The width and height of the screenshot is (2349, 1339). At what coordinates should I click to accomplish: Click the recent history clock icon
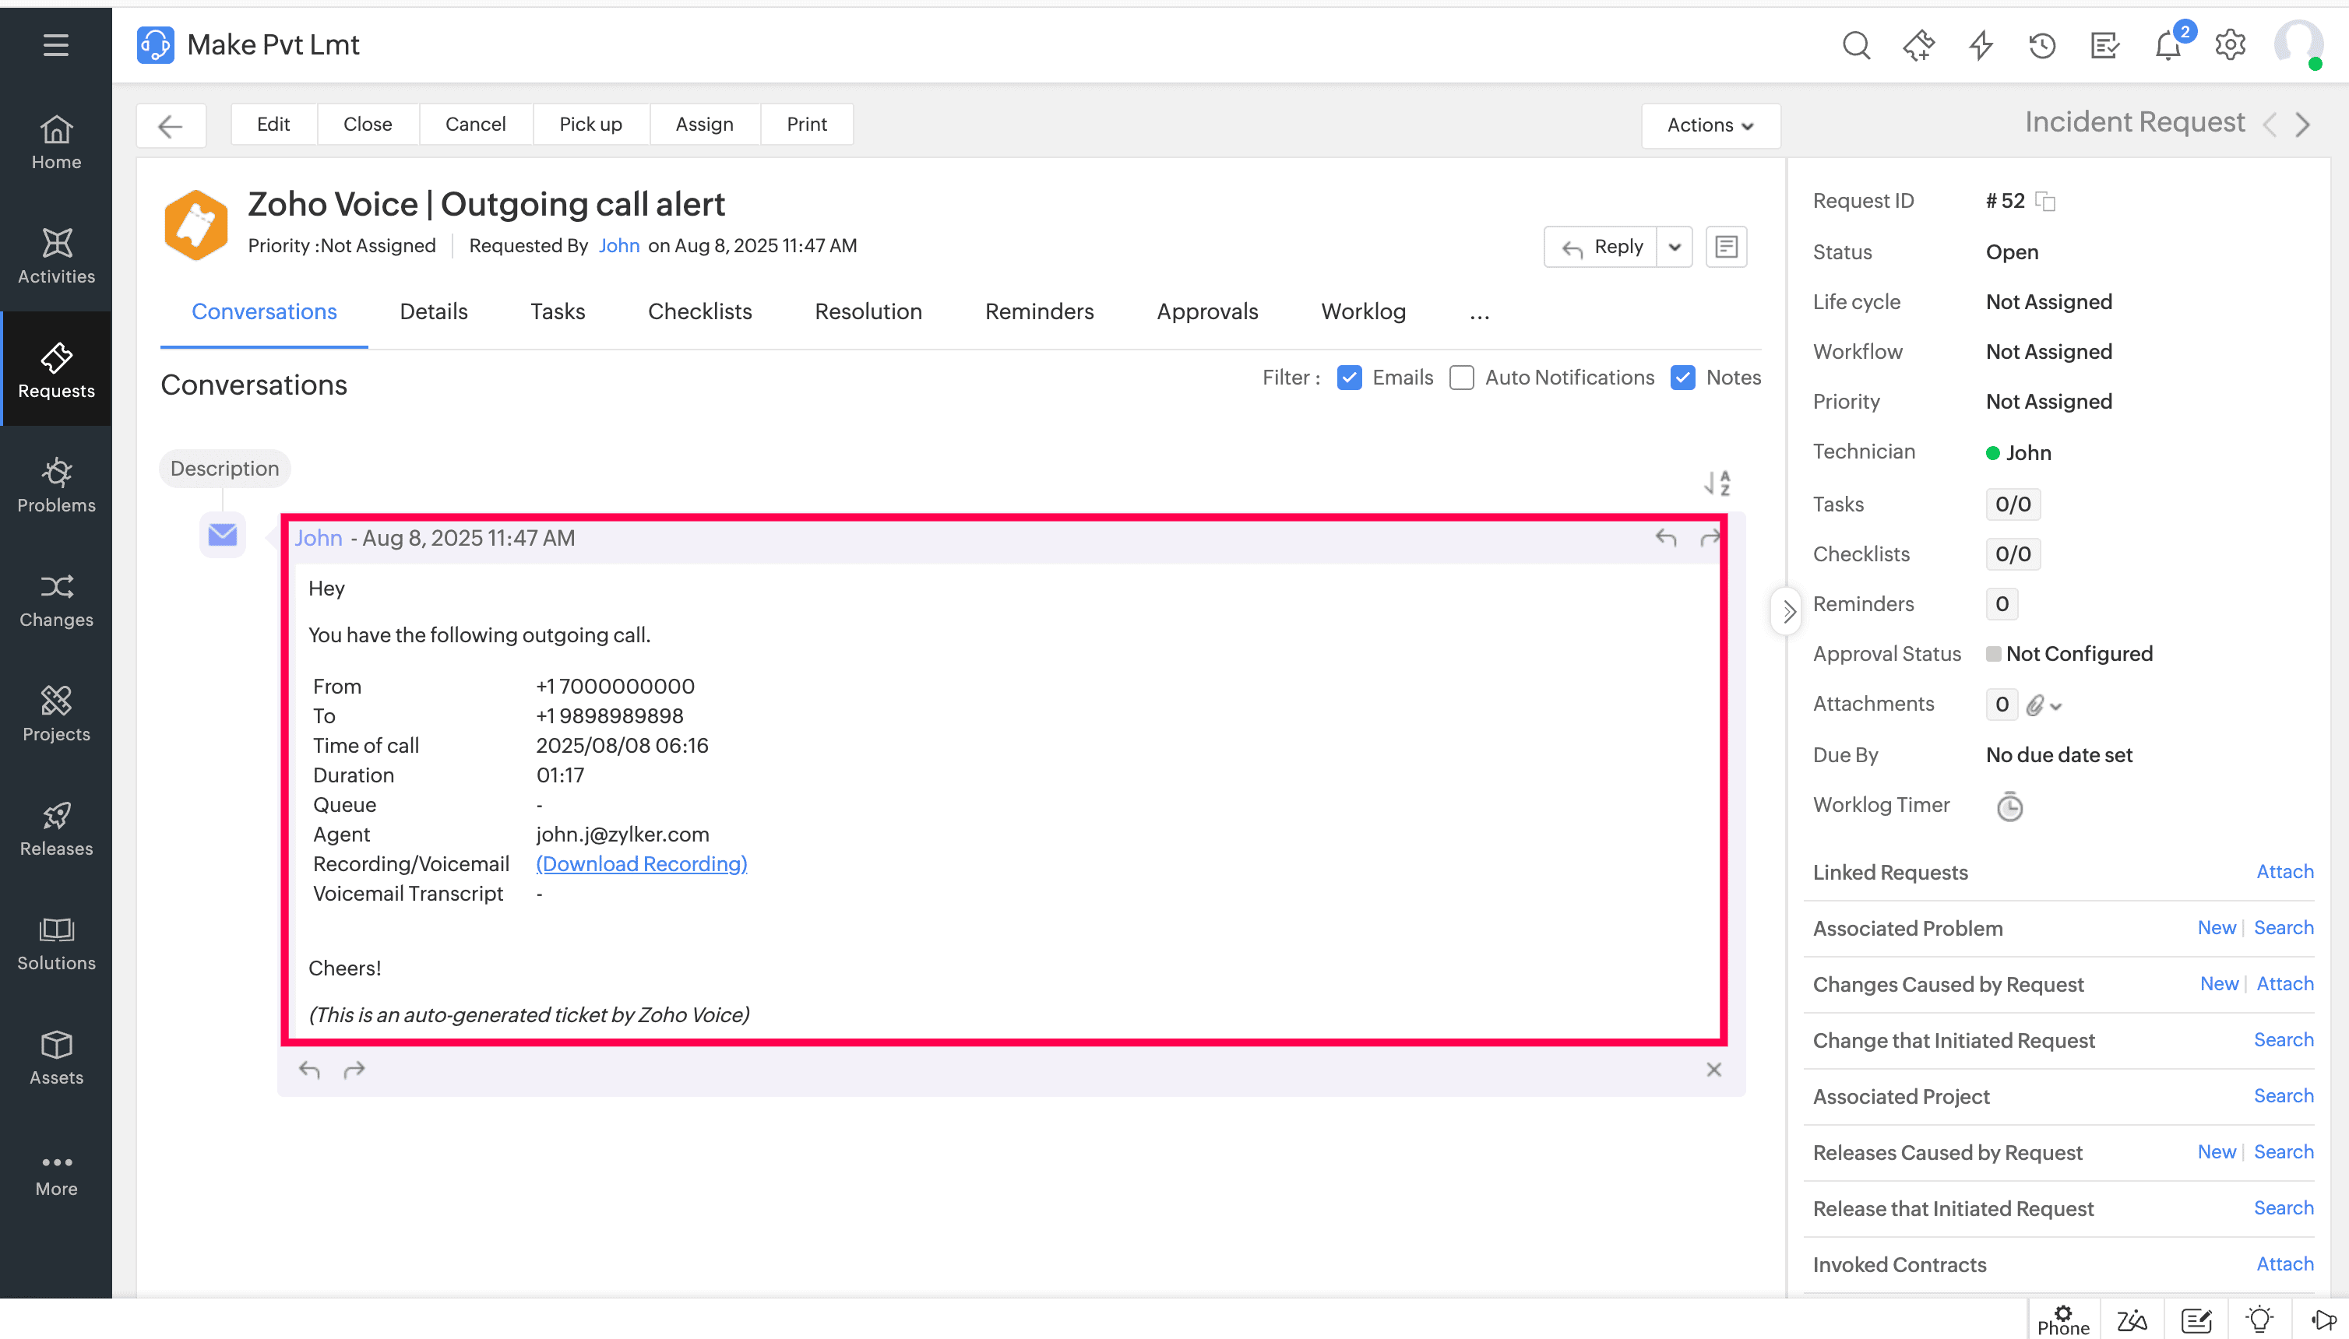click(x=2041, y=45)
